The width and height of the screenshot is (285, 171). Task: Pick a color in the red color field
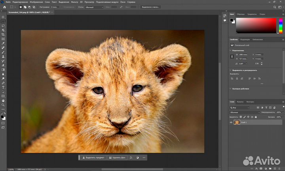256,26
